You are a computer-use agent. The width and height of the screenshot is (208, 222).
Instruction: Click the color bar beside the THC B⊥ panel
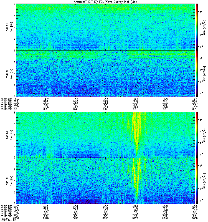[197, 135]
